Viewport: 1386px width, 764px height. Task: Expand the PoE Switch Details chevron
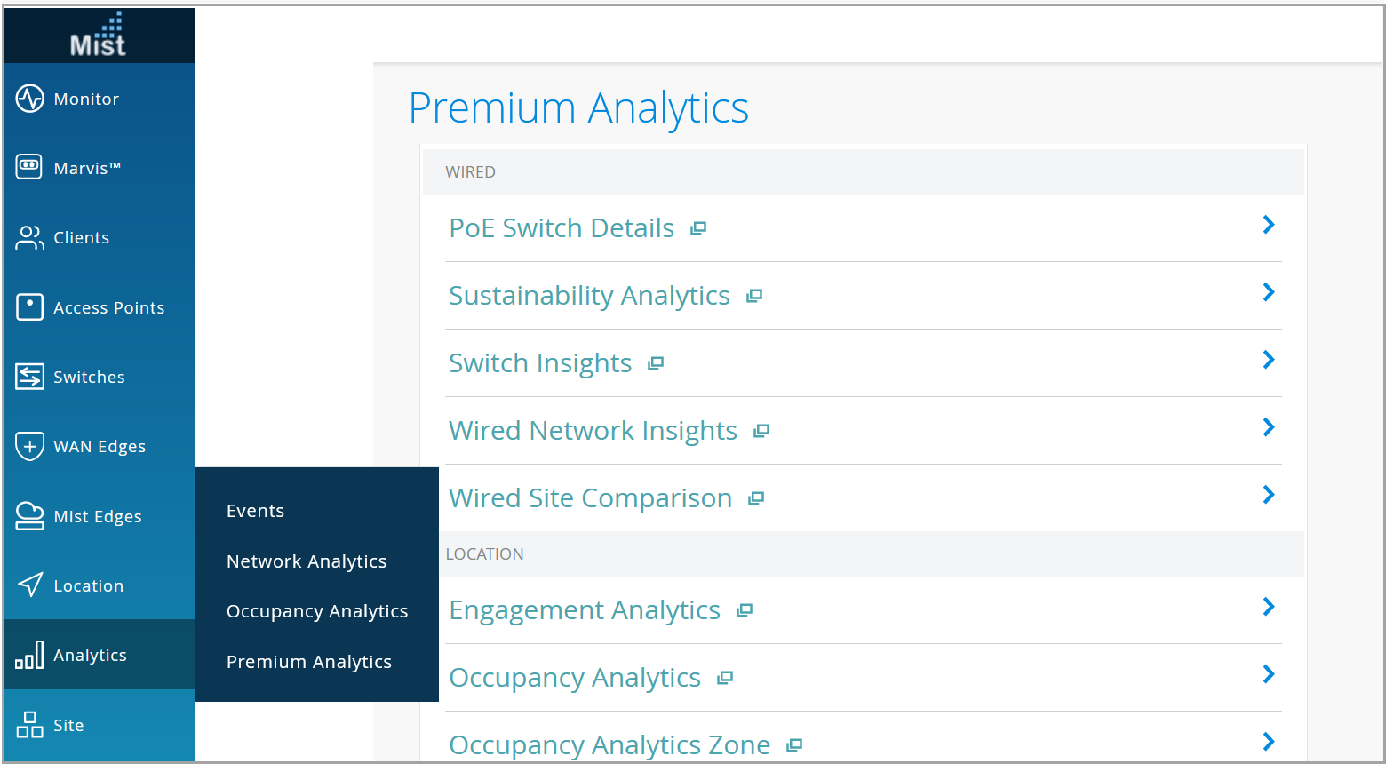pyautogui.click(x=1269, y=225)
